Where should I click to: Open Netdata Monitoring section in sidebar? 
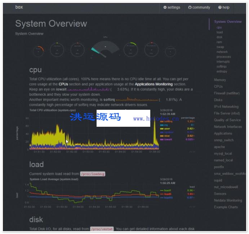[x=228, y=200]
